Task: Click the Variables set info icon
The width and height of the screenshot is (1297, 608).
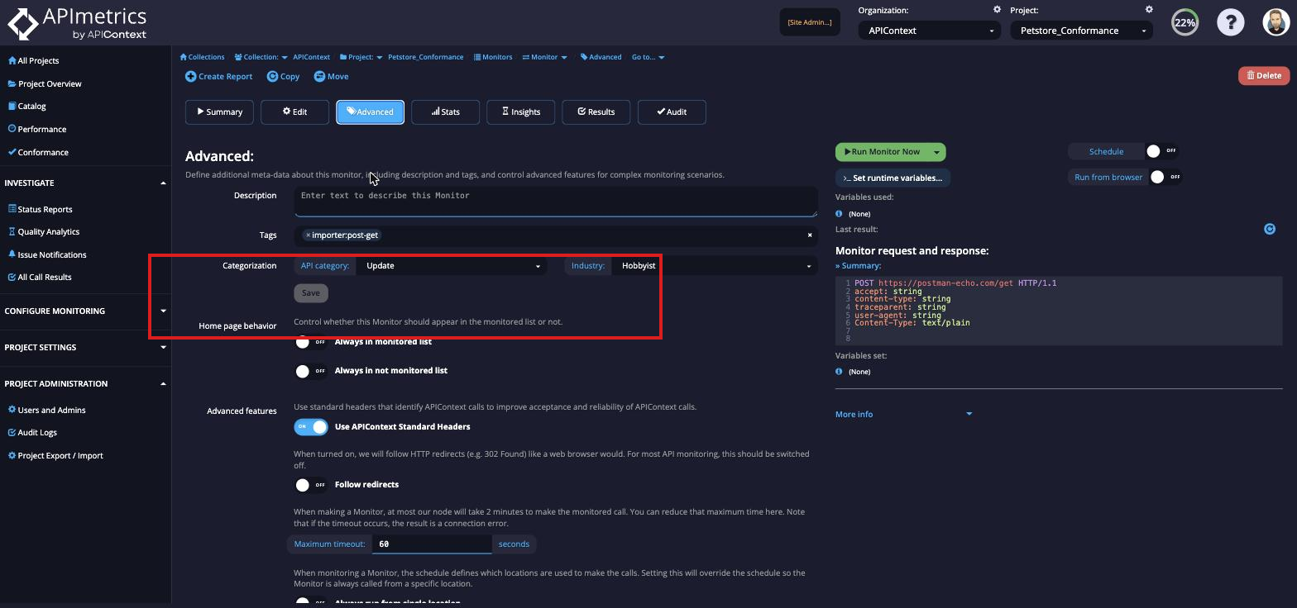Action: (840, 372)
